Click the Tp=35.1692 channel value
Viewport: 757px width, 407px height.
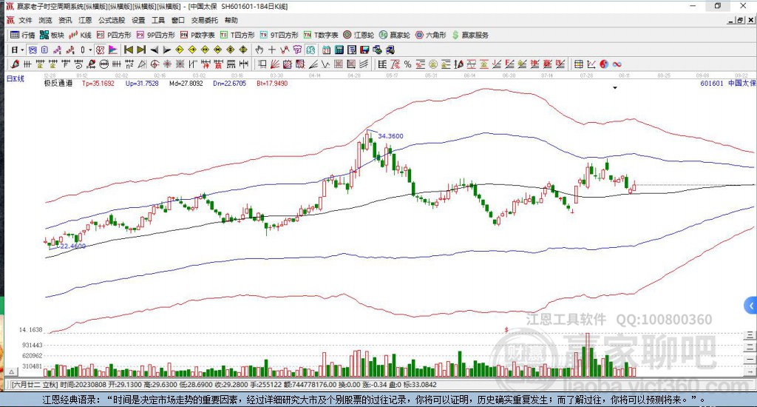point(98,83)
